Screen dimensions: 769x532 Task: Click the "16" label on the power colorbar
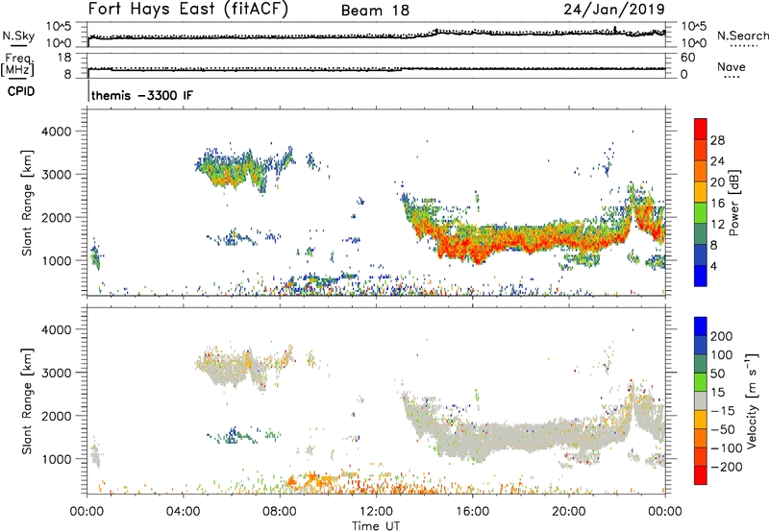point(717,204)
